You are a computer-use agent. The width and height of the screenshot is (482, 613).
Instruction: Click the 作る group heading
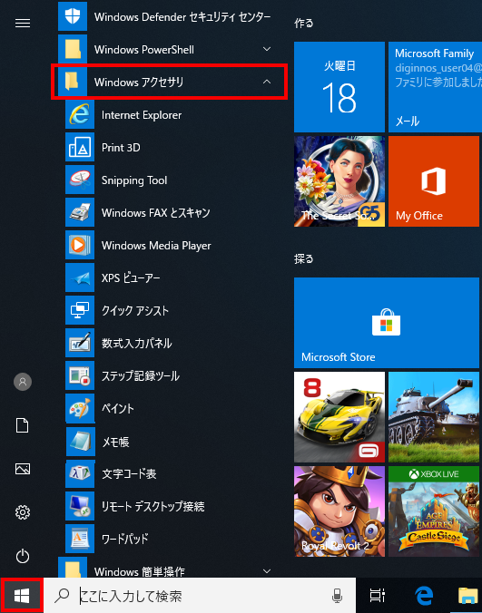pyautogui.click(x=303, y=23)
